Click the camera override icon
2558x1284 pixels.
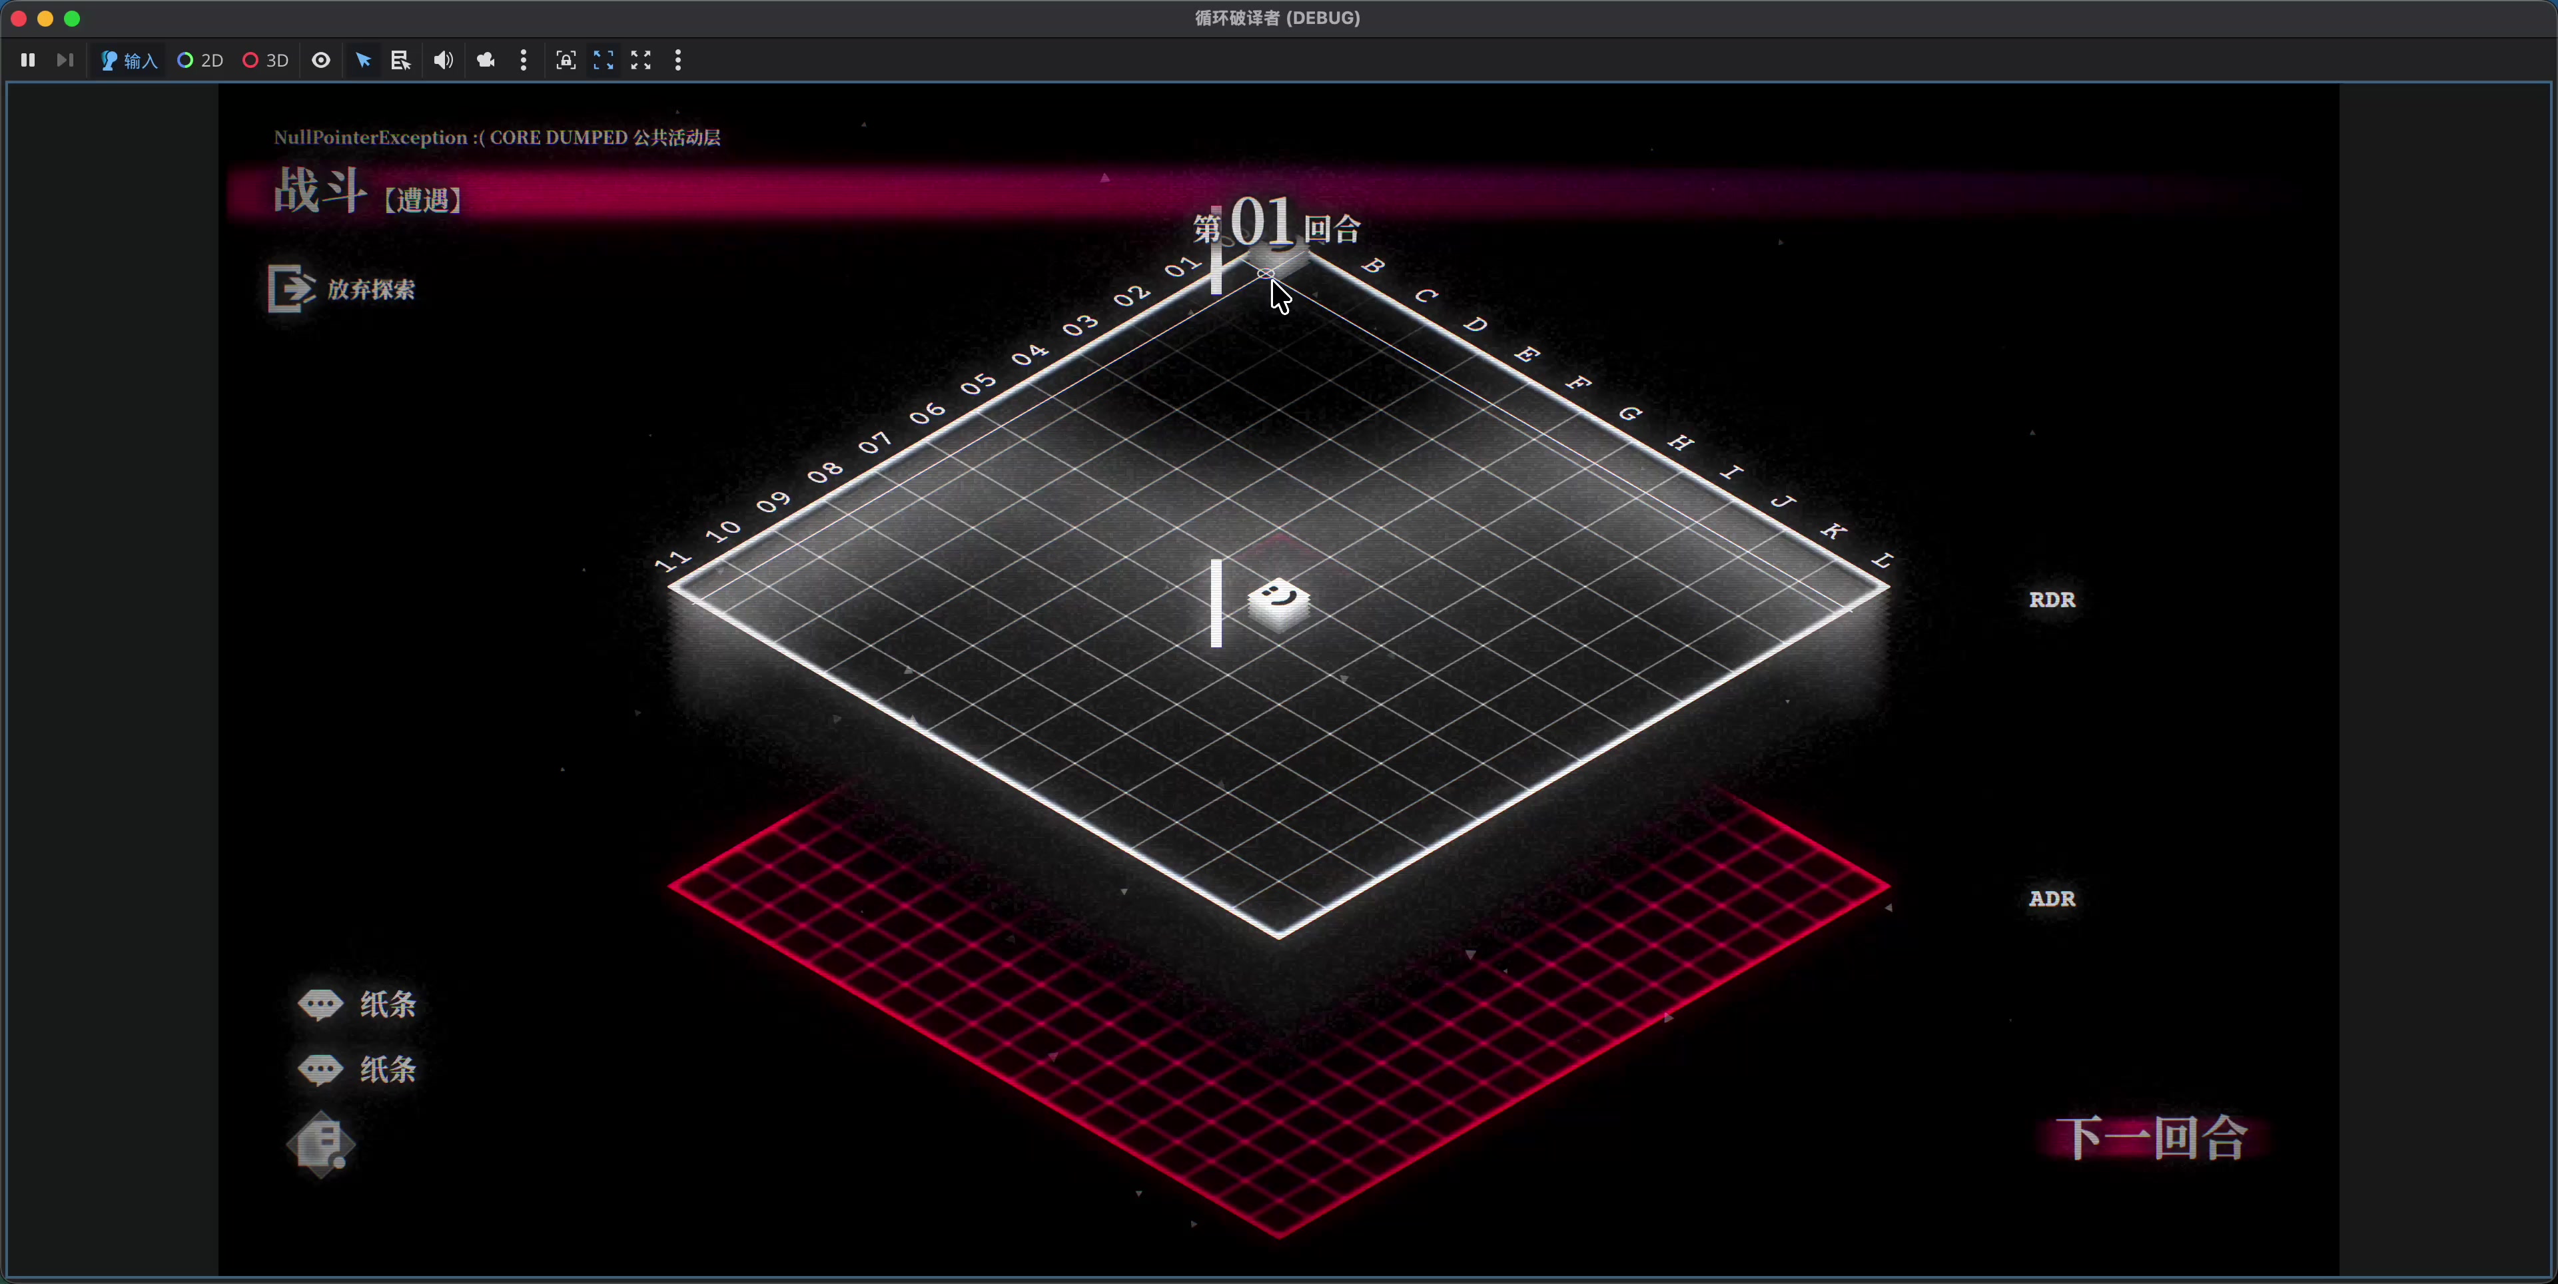point(486,61)
